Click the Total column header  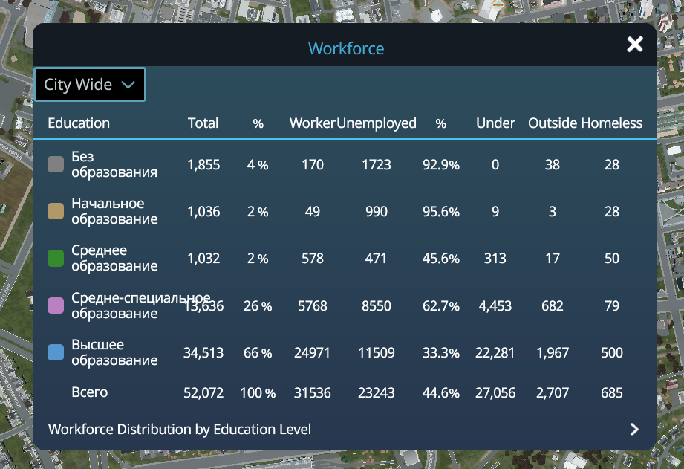pyautogui.click(x=203, y=123)
